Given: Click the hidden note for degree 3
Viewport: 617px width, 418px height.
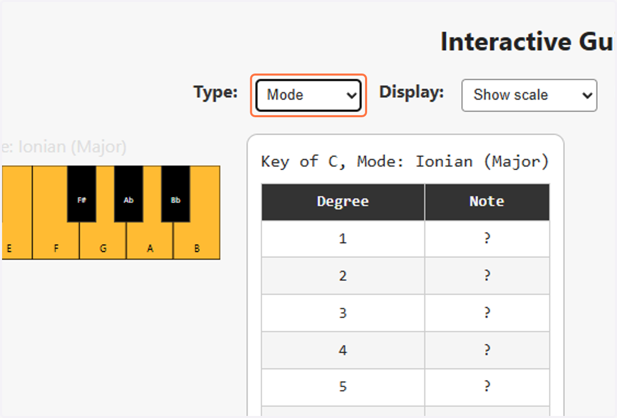Looking at the screenshot, I should (x=487, y=313).
